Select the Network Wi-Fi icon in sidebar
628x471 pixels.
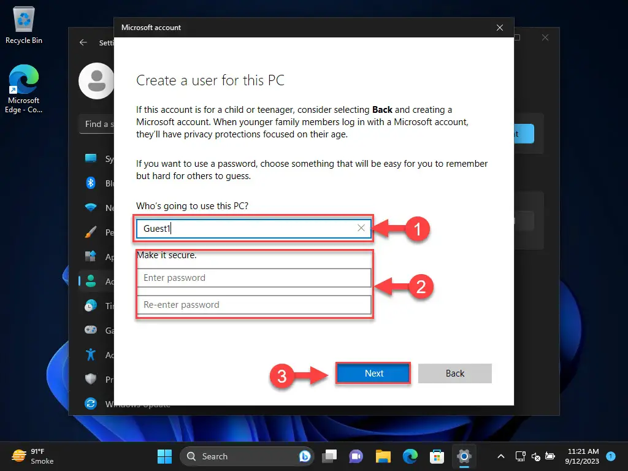coord(91,207)
